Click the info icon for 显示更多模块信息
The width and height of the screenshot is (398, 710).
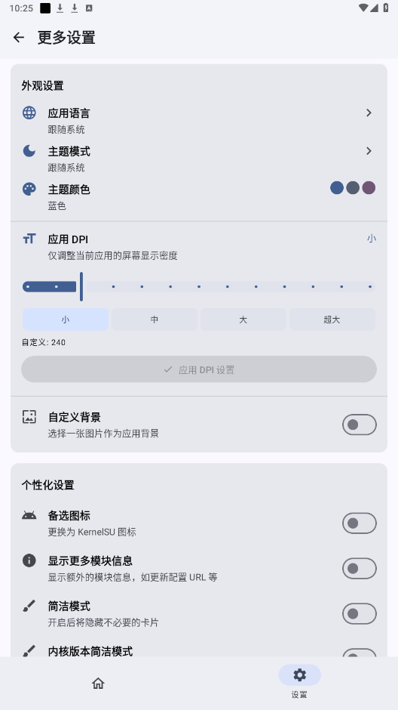click(29, 560)
